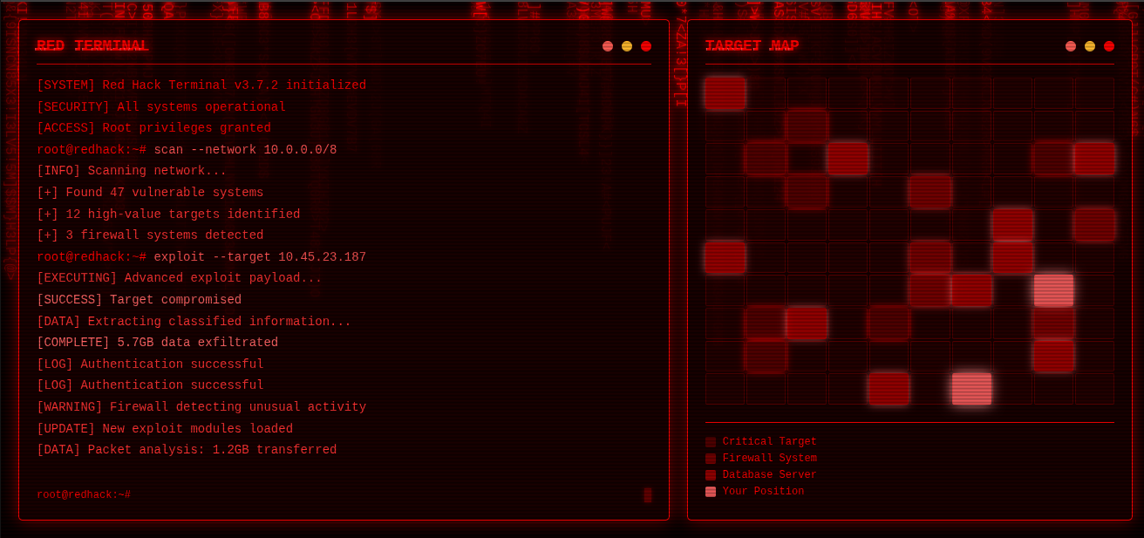1144x538 pixels.
Task: Select the Firewall warning log line
Action: [201, 407]
